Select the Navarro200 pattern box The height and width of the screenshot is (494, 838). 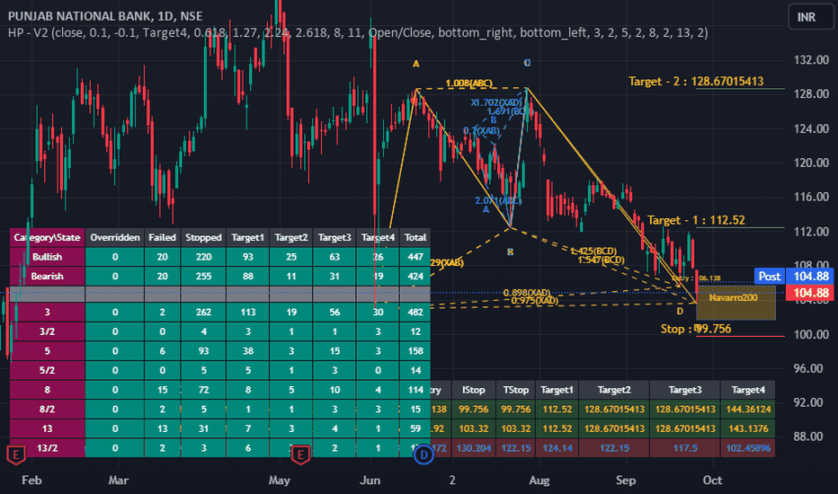[735, 303]
